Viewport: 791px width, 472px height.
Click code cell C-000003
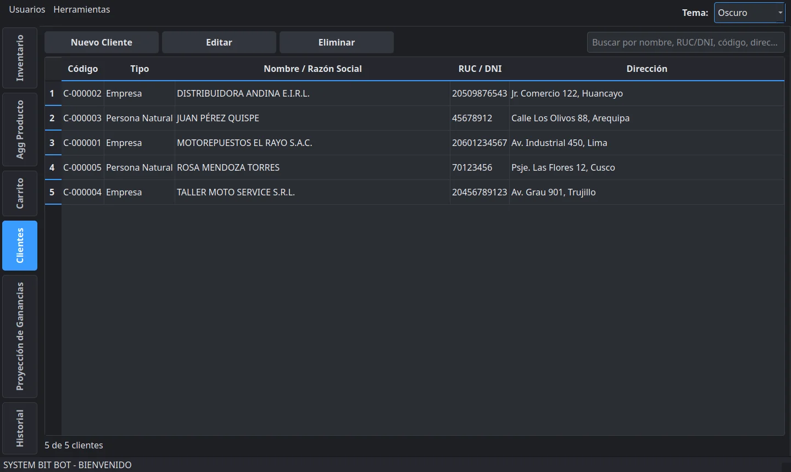click(x=83, y=118)
